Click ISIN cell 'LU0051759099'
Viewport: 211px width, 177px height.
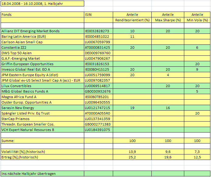99,75
